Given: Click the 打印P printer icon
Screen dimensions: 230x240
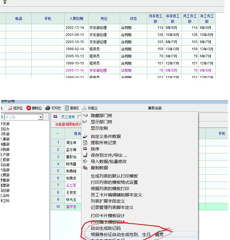Looking at the screenshot, I should coord(48,108).
